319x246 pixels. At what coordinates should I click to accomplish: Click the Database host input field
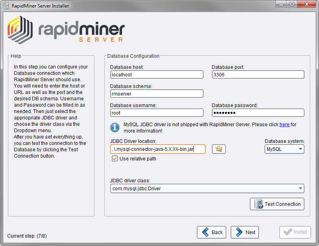[157, 74]
